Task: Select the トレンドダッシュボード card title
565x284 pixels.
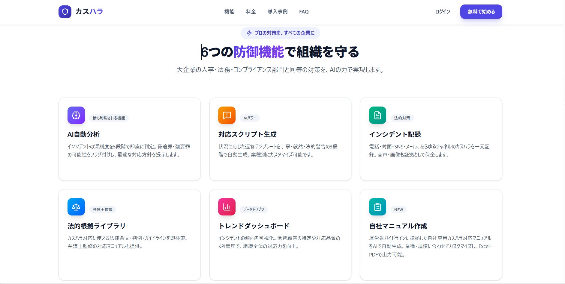Action: tap(254, 226)
